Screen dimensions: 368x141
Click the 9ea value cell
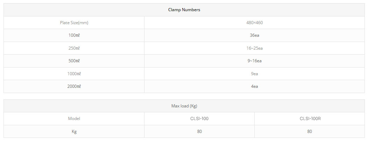point(254,74)
